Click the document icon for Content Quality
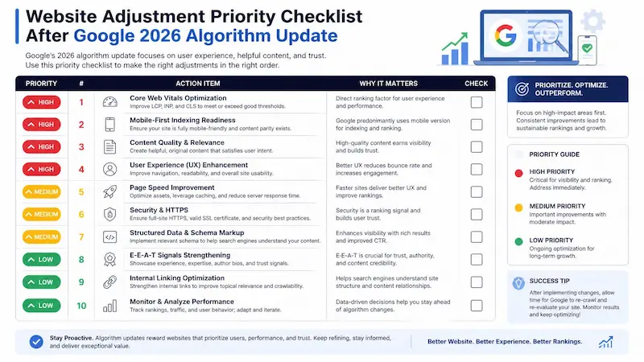The height and width of the screenshot is (362, 644). pyautogui.click(x=109, y=147)
